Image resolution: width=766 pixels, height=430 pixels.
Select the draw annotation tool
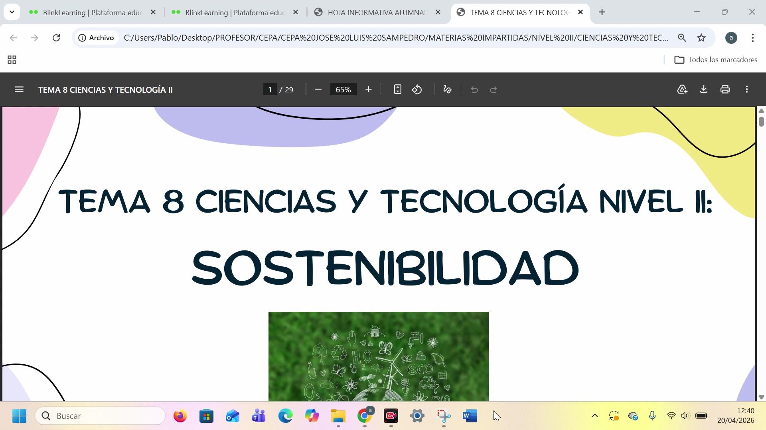447,90
